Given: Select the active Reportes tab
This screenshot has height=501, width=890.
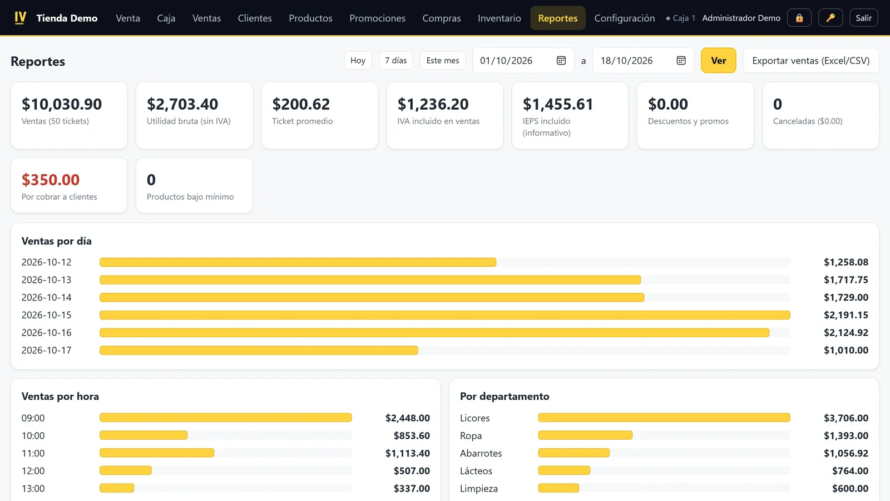Looking at the screenshot, I should click(558, 18).
